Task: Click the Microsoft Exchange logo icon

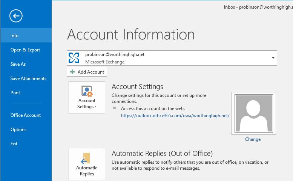Action: point(74,58)
